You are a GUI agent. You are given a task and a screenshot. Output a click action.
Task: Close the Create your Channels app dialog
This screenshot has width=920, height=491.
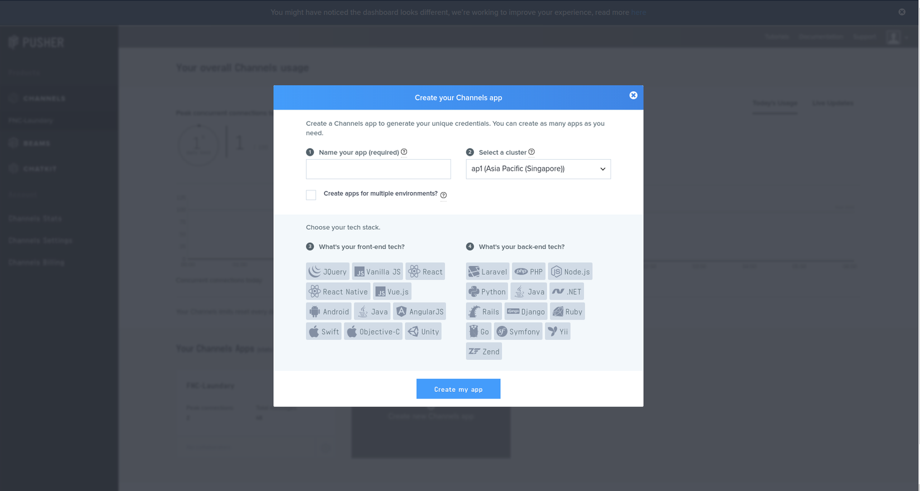(x=633, y=95)
